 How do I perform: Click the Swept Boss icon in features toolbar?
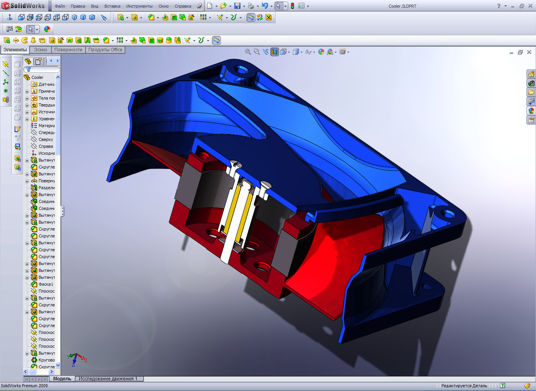(x=25, y=40)
